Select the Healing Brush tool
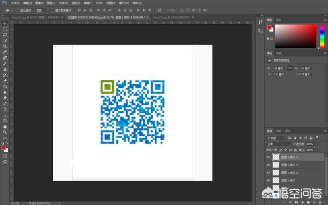Viewport: 328px width, 205px height. (x=5, y=58)
